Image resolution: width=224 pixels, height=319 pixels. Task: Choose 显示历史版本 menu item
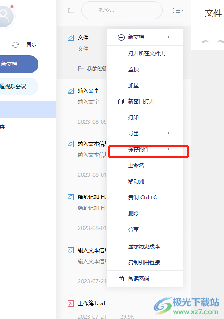(145, 246)
